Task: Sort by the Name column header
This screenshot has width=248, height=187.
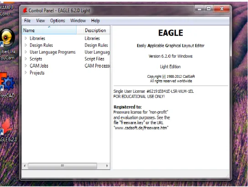Action: 49,30
